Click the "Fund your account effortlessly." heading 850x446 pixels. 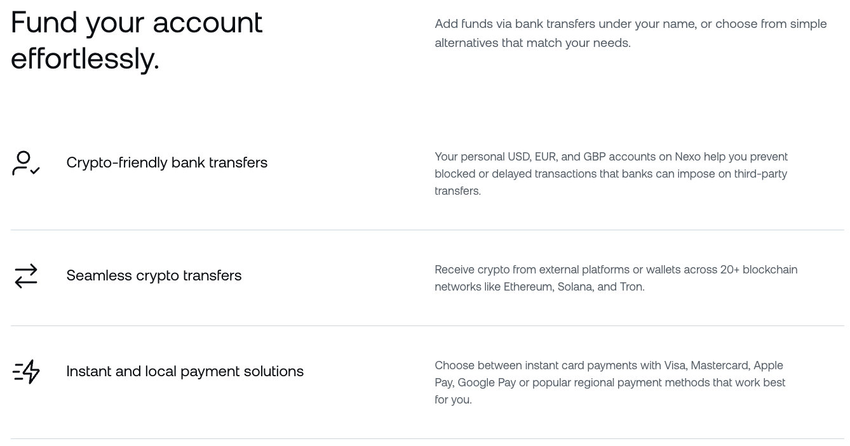point(137,40)
